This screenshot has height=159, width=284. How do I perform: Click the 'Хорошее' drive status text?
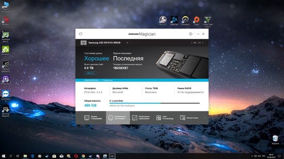point(97,58)
